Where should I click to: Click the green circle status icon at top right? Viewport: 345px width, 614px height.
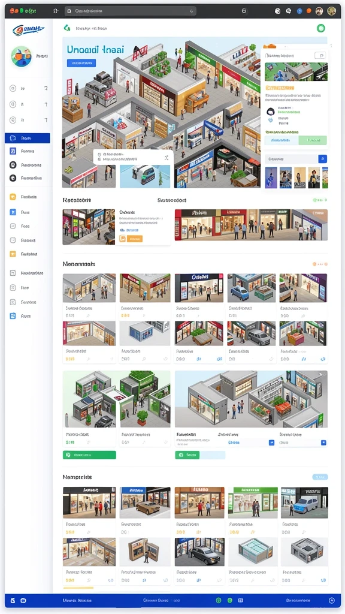[321, 28]
